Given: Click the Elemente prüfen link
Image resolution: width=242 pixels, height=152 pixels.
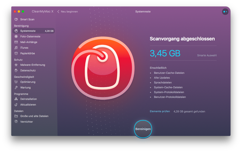Looking at the screenshot, I should [160, 111].
